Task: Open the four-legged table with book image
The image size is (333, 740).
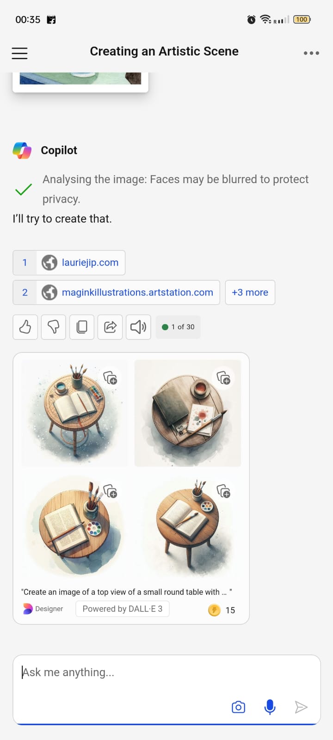Action: pos(188,526)
